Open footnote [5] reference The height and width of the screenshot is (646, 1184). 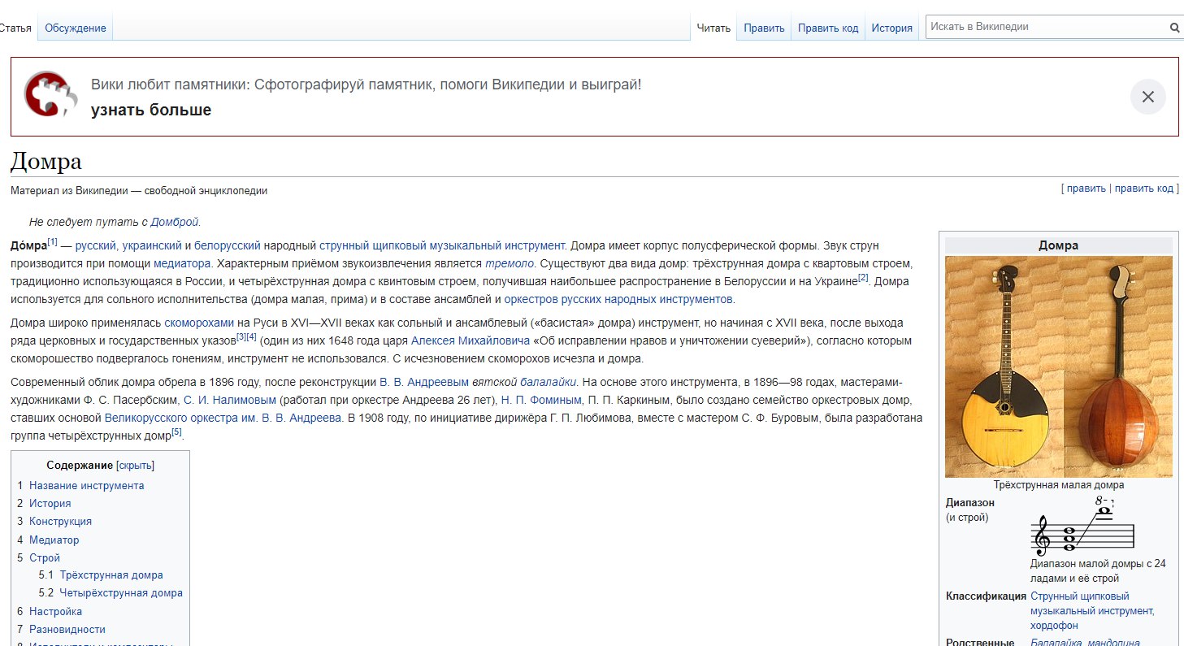[x=176, y=432]
